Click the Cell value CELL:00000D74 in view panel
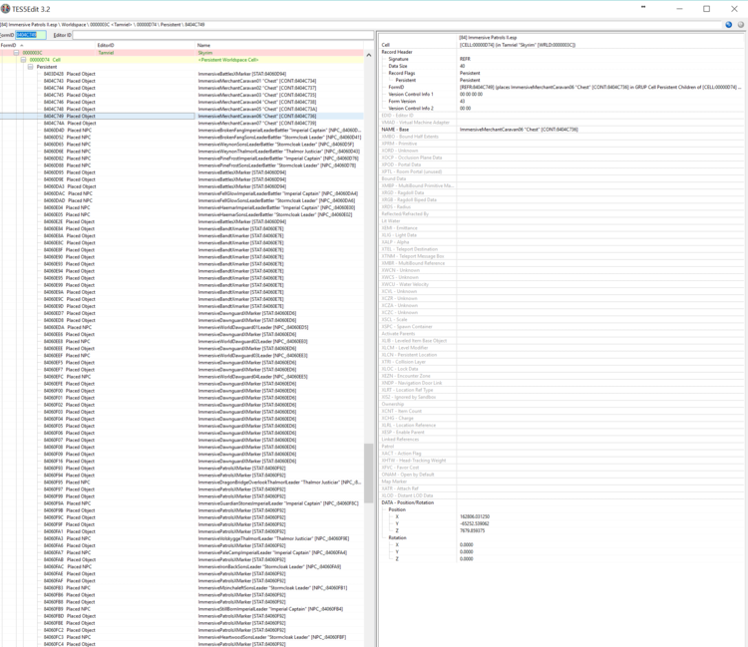 (x=518, y=45)
